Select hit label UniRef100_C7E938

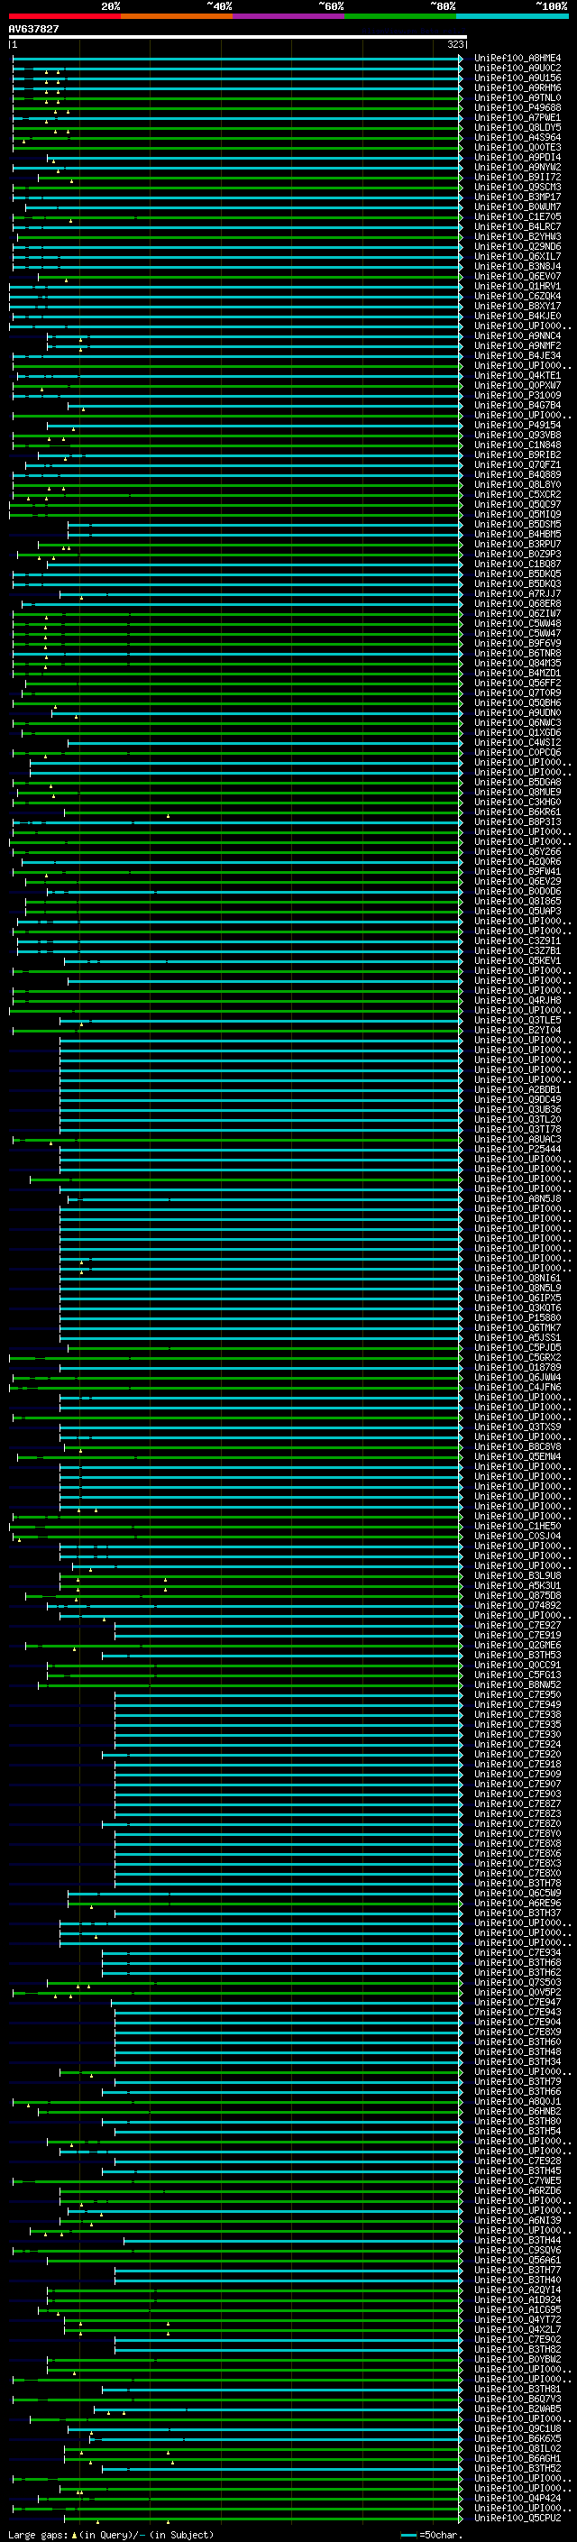[517, 1714]
